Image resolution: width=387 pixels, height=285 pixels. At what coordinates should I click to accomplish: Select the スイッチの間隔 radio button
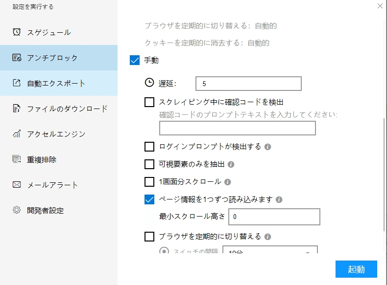165,251
